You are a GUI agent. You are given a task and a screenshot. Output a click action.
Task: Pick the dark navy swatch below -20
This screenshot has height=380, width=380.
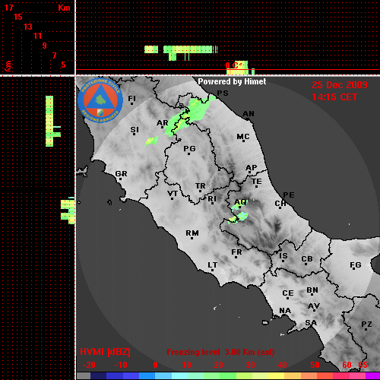pyautogui.click(x=98, y=376)
